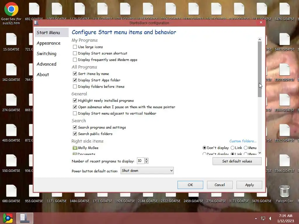Click Set default values button
299x224 pixels.
(237, 161)
